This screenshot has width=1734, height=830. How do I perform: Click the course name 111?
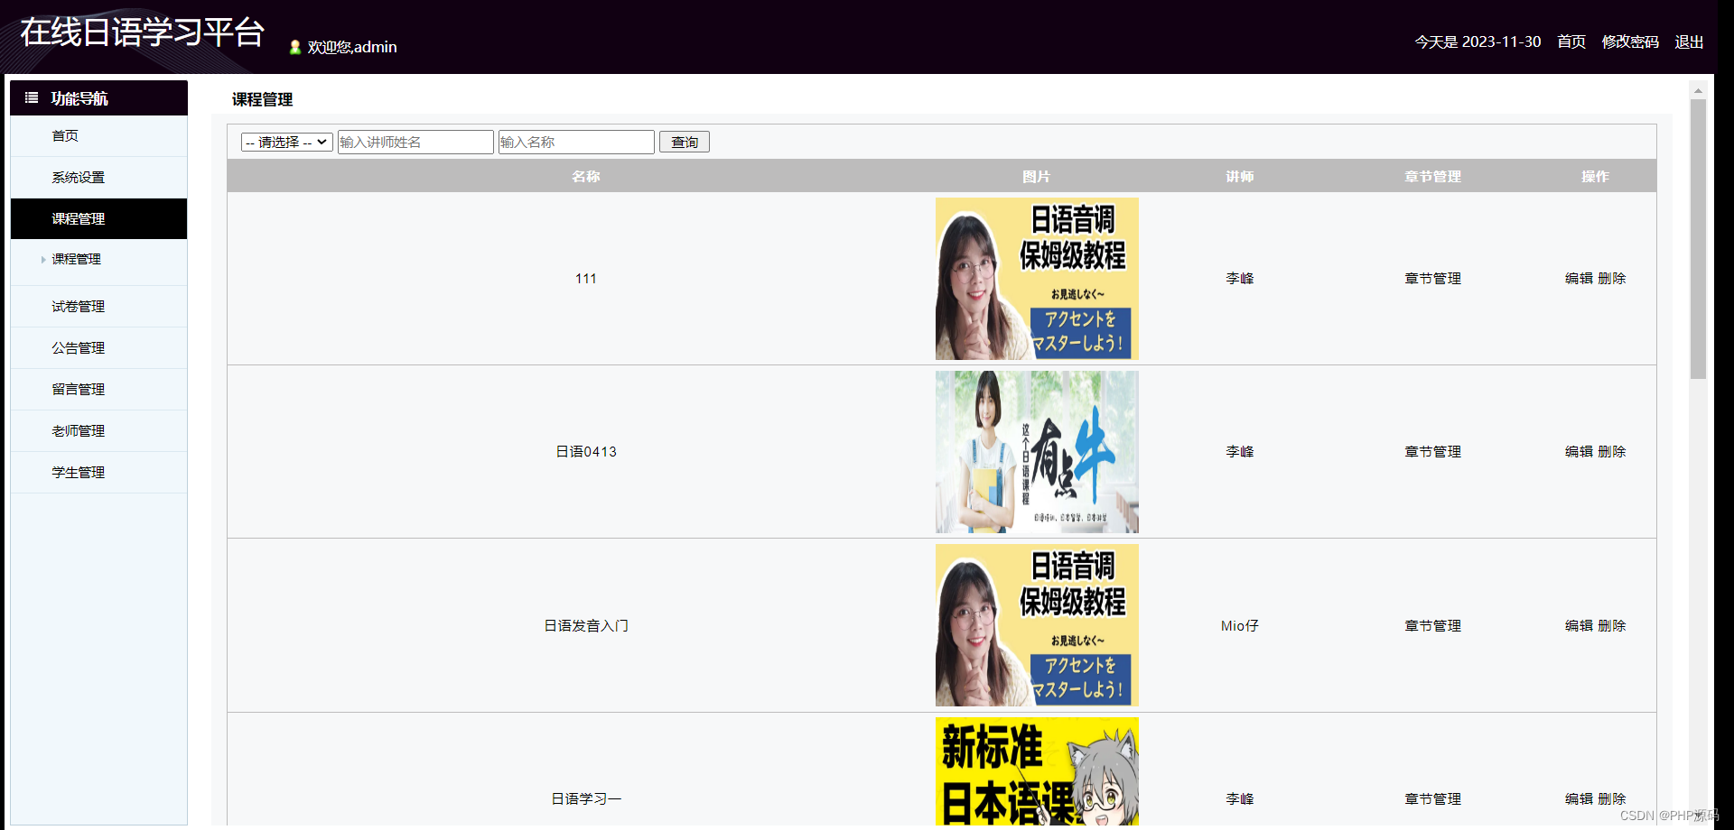[x=586, y=279]
